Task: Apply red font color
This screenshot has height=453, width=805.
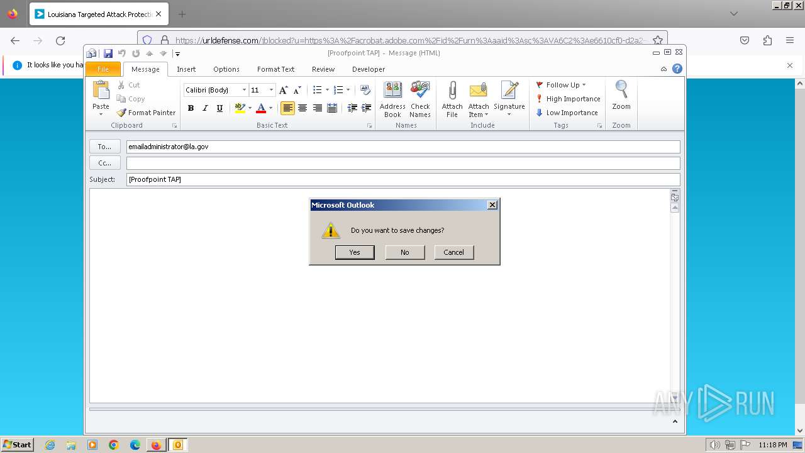Action: point(261,108)
